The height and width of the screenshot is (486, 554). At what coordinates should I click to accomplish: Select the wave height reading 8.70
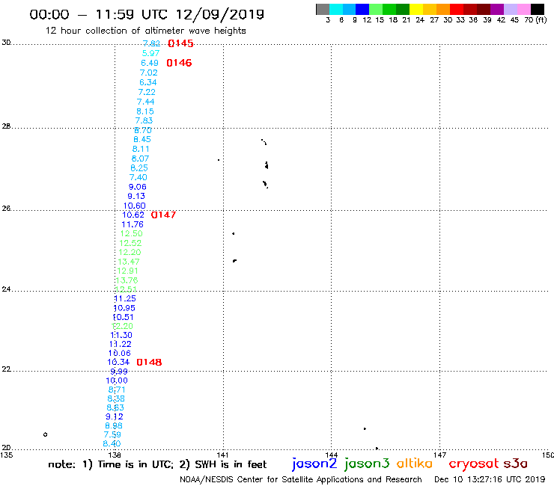tap(143, 130)
